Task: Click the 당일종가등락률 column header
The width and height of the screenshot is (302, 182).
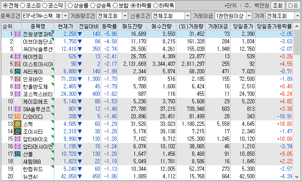Action: 274,27
